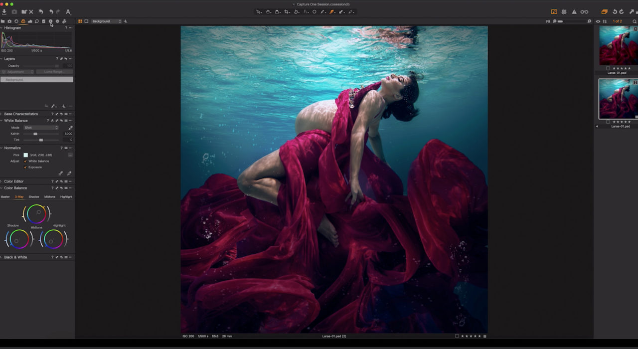The image size is (638, 349).
Task: Expand the Black & White panel
Action: point(1,257)
